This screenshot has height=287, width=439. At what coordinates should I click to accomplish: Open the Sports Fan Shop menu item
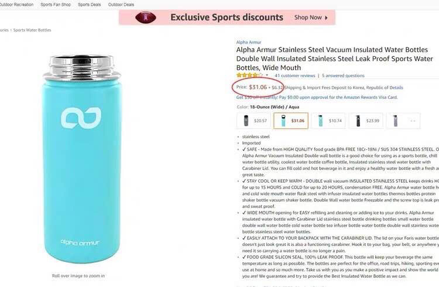pyautogui.click(x=56, y=5)
